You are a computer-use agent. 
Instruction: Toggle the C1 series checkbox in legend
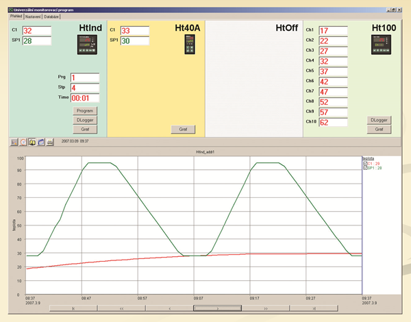click(365, 164)
